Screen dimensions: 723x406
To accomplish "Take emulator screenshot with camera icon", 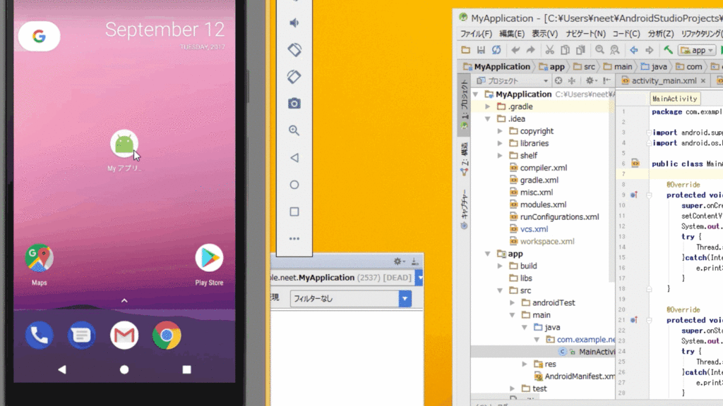I will tap(294, 104).
